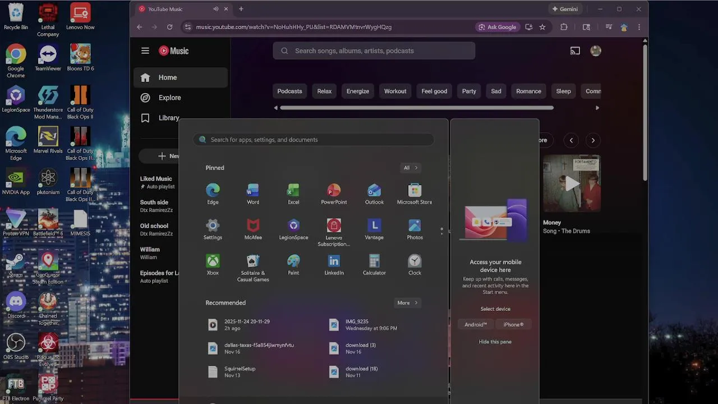Launch Paint pinned app
Screen dimensions: 718x404
tap(293, 265)
